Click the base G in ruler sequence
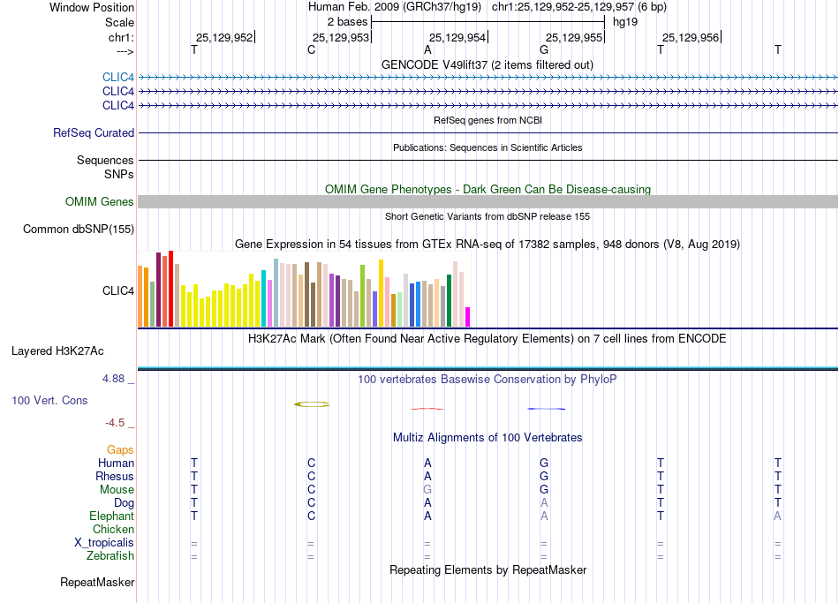 click(544, 49)
